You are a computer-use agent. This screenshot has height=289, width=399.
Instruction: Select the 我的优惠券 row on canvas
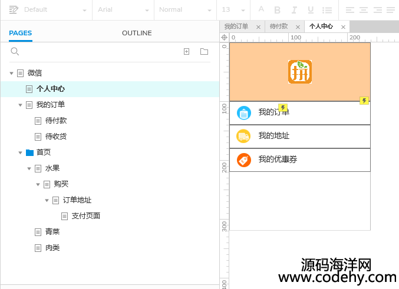coord(300,160)
